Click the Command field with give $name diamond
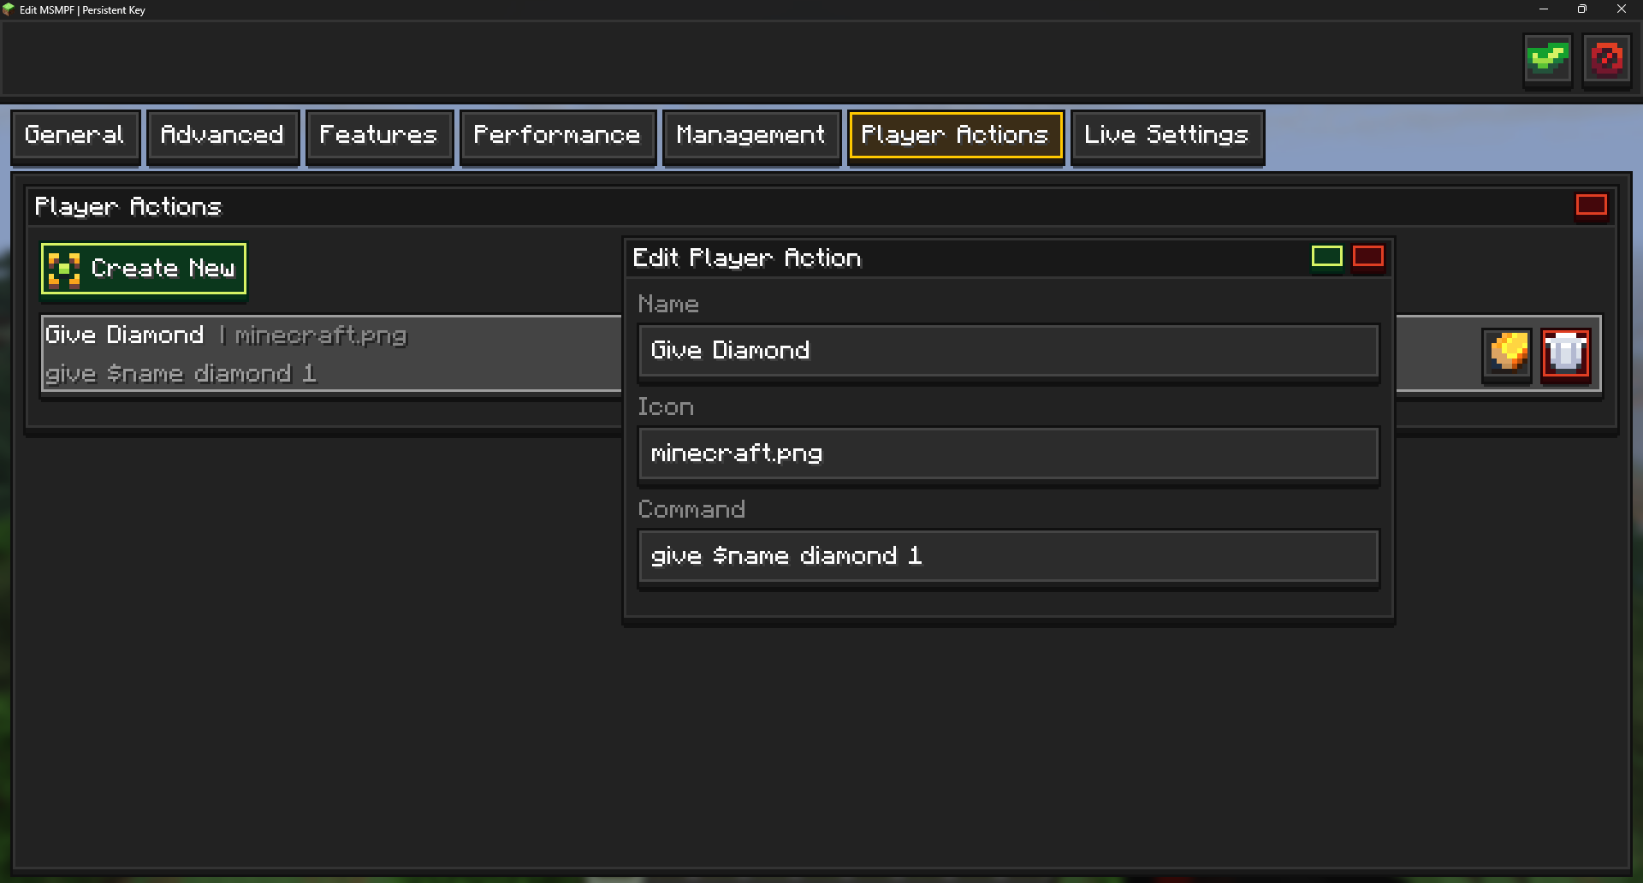Viewport: 1643px width, 883px height. 1008,556
